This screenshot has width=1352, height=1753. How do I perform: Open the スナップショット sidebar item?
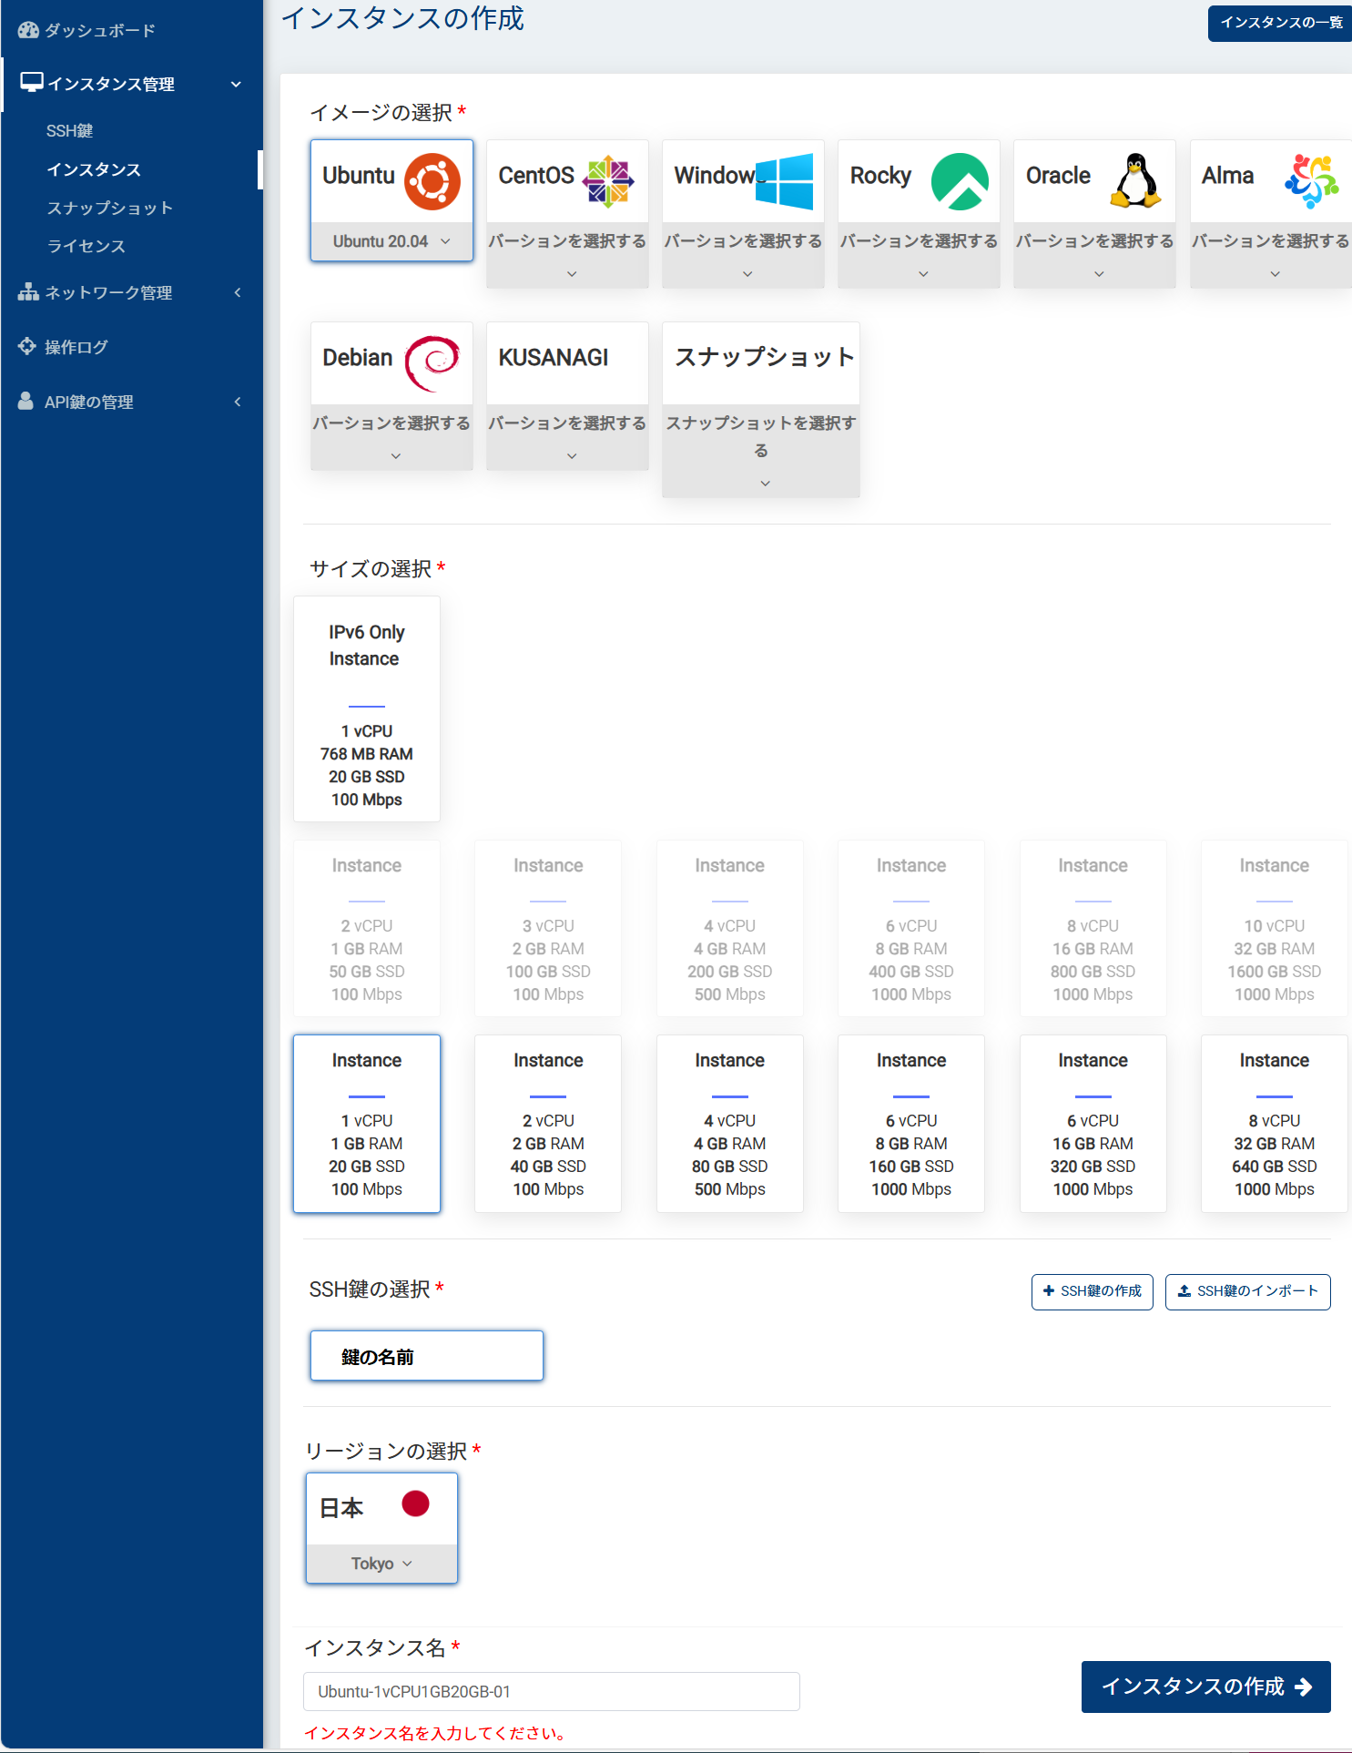coord(109,208)
